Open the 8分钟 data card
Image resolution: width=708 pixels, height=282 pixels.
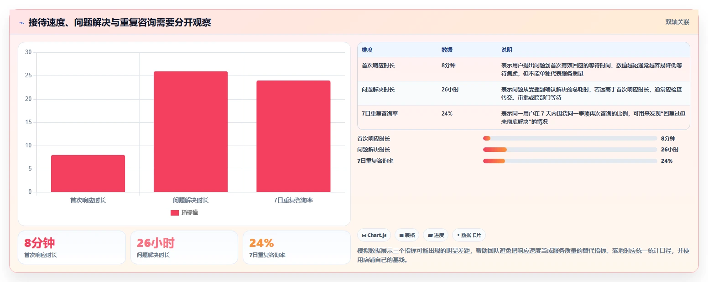tap(72, 247)
